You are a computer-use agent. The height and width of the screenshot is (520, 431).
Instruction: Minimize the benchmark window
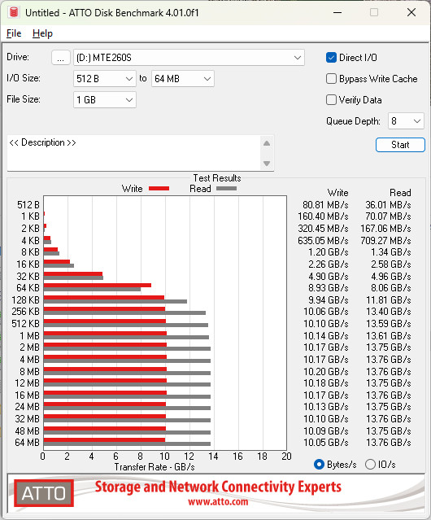[337, 12]
